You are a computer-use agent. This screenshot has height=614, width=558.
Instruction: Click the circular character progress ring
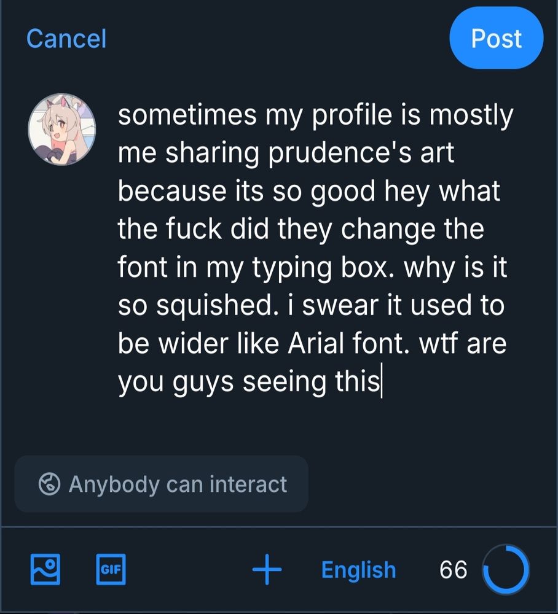(x=506, y=570)
